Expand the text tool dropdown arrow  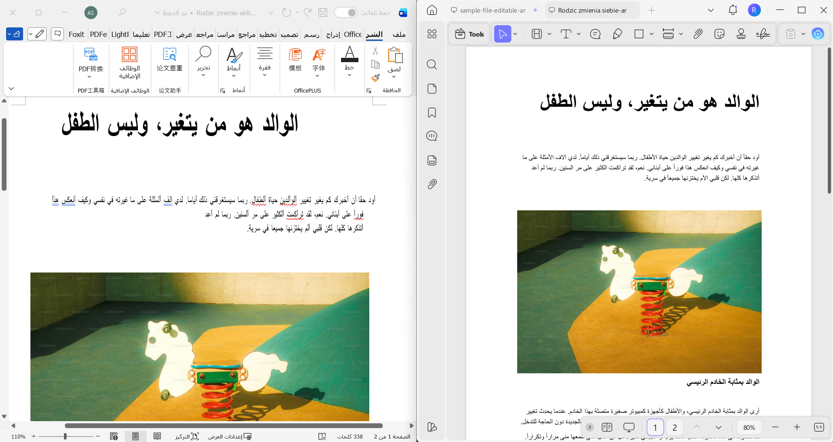pyautogui.click(x=579, y=34)
